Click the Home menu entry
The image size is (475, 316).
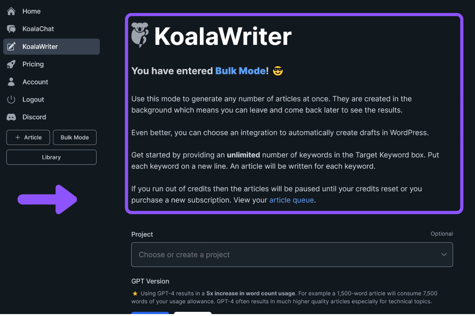click(x=31, y=11)
